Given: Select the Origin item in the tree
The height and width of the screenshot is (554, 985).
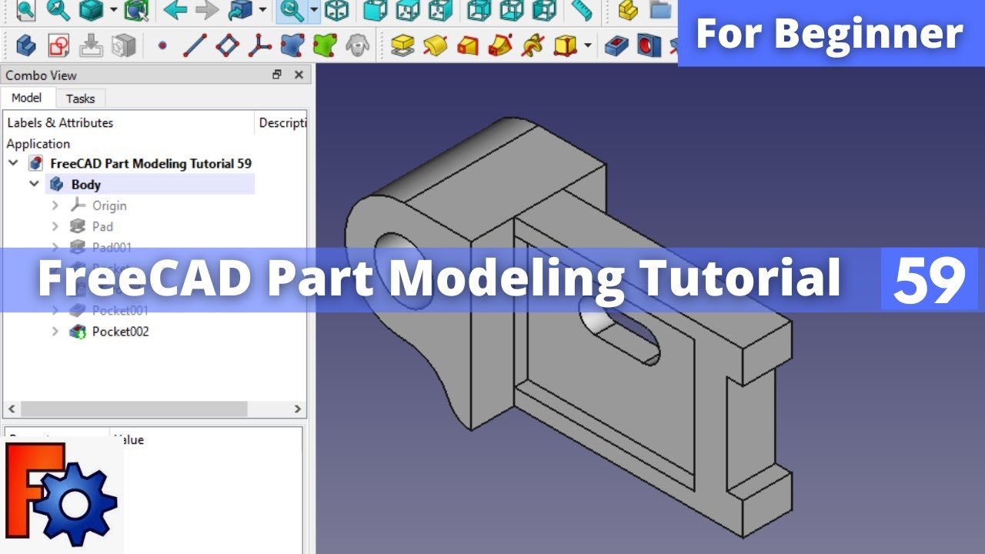Looking at the screenshot, I should click(x=109, y=205).
